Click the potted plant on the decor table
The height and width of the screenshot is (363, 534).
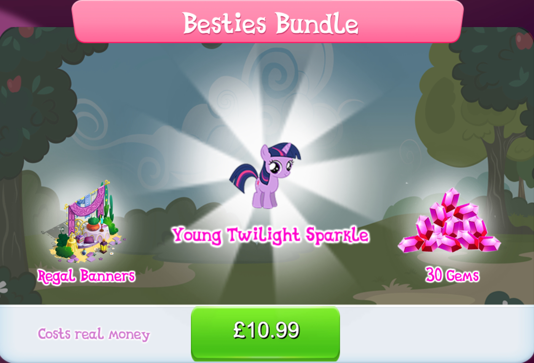(x=94, y=223)
